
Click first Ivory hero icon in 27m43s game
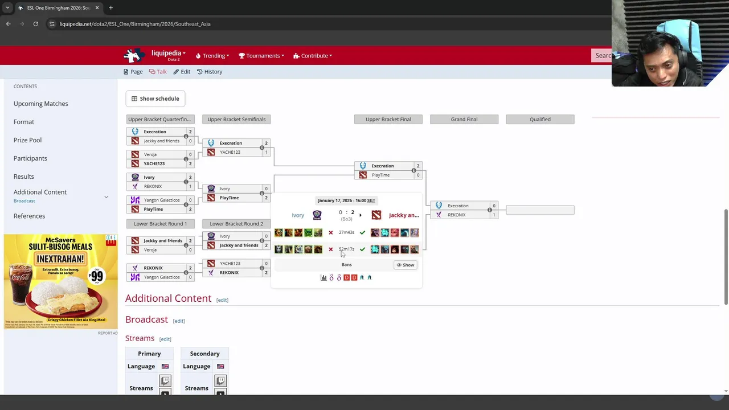[279, 232]
